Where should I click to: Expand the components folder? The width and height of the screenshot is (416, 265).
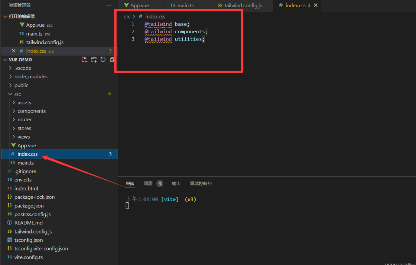(31, 111)
